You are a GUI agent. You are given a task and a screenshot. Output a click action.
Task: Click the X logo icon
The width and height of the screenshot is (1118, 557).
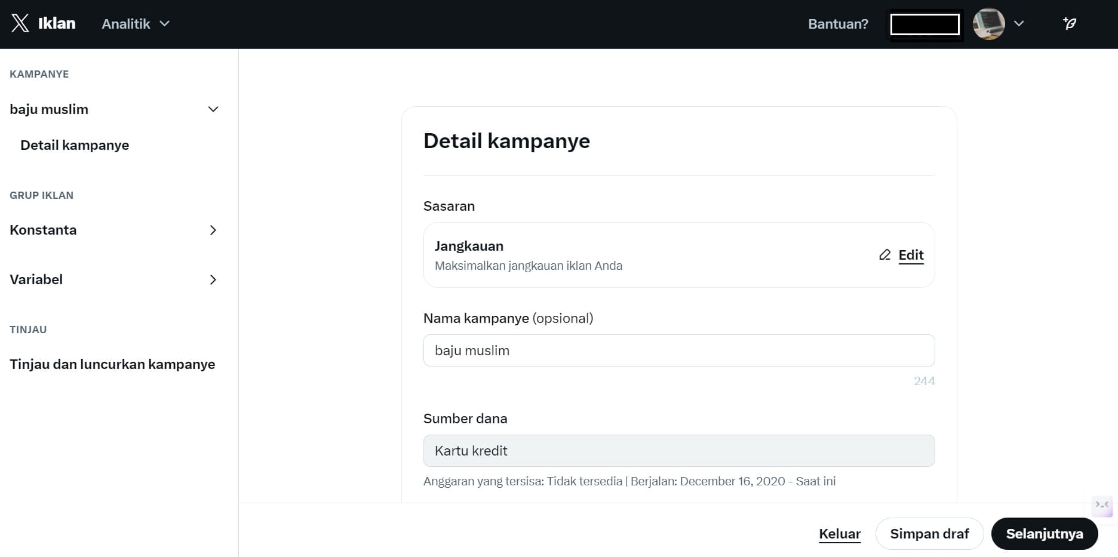click(x=20, y=23)
